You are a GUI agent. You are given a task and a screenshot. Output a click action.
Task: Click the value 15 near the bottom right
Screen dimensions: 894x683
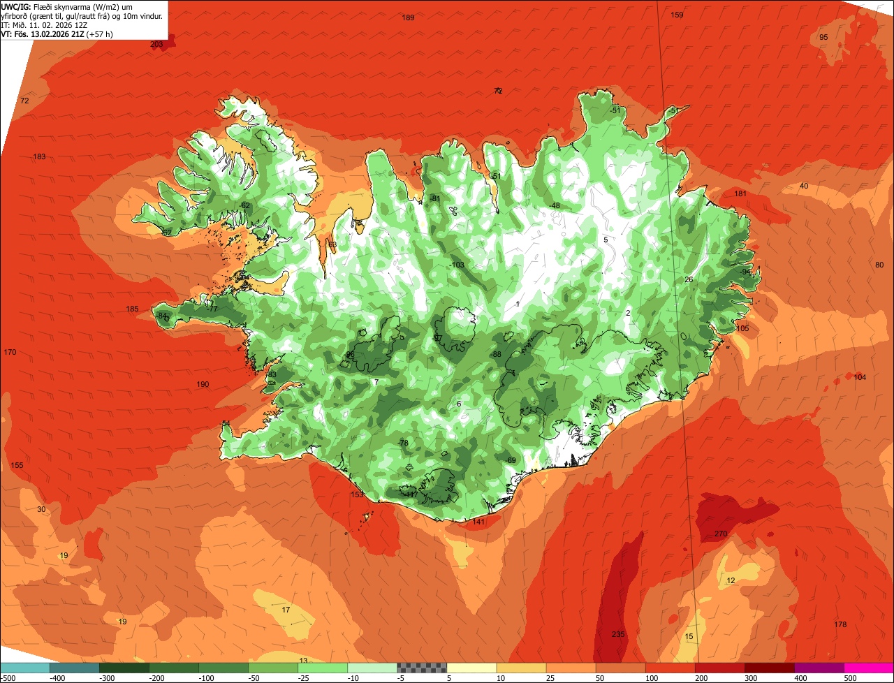689,636
